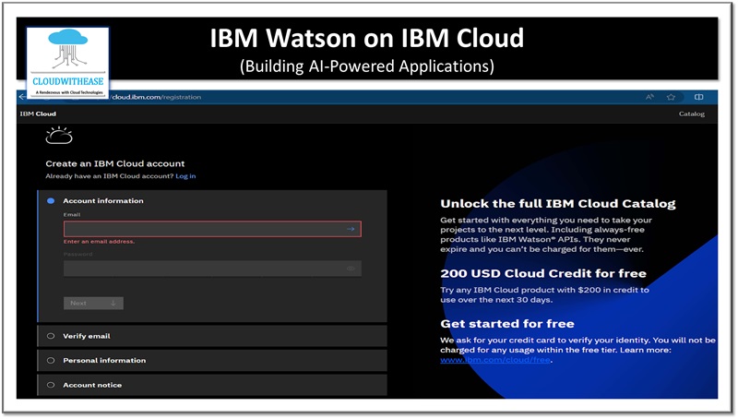Open the read aloud icon in address bar
Image resolution: width=738 pixels, height=419 pixels.
coord(650,97)
